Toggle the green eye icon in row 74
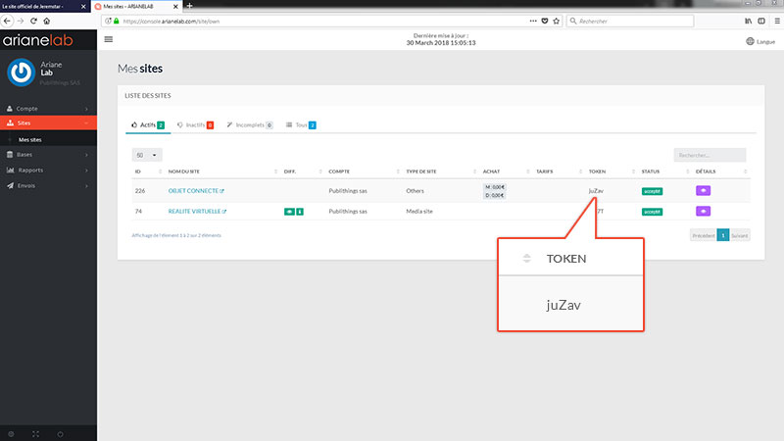 [289, 212]
